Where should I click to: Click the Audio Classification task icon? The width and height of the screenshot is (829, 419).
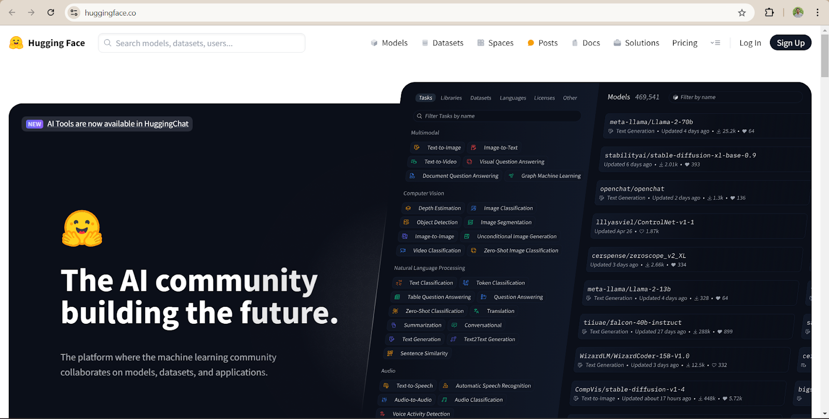pyautogui.click(x=444, y=399)
